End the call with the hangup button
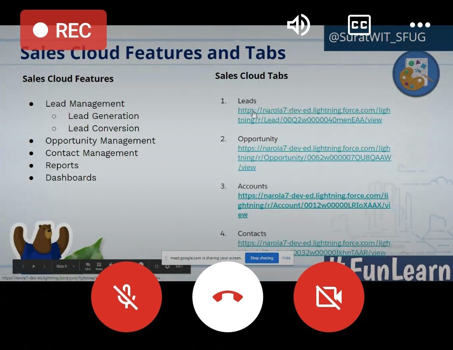Image resolution: width=453 pixels, height=350 pixels. pos(228,296)
